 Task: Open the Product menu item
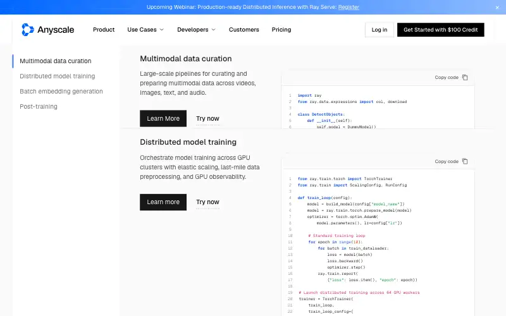click(104, 30)
